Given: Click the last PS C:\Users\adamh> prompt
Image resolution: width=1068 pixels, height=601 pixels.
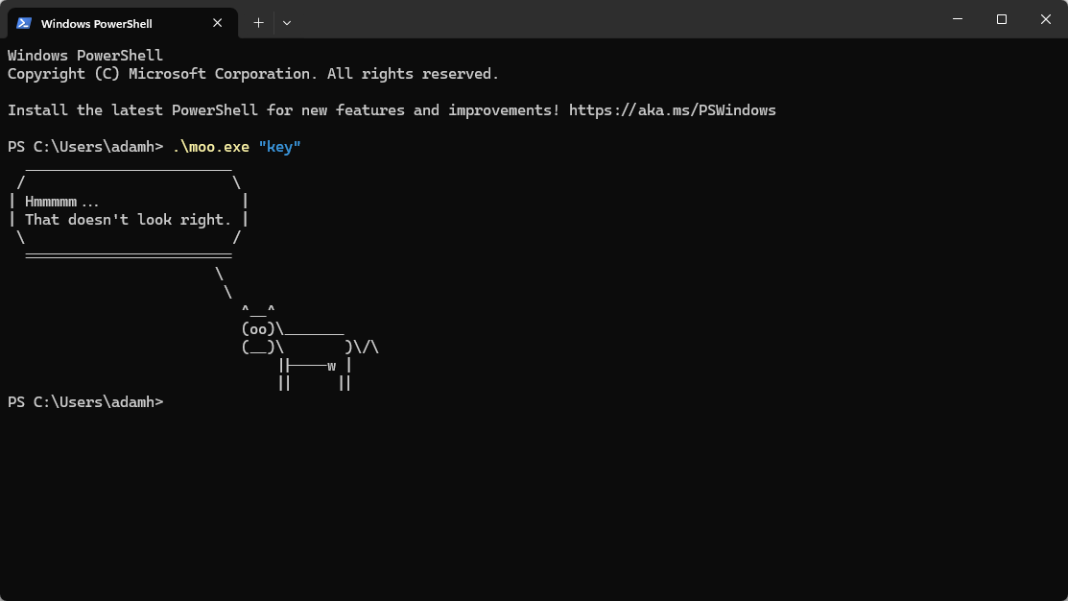Looking at the screenshot, I should click(85, 402).
